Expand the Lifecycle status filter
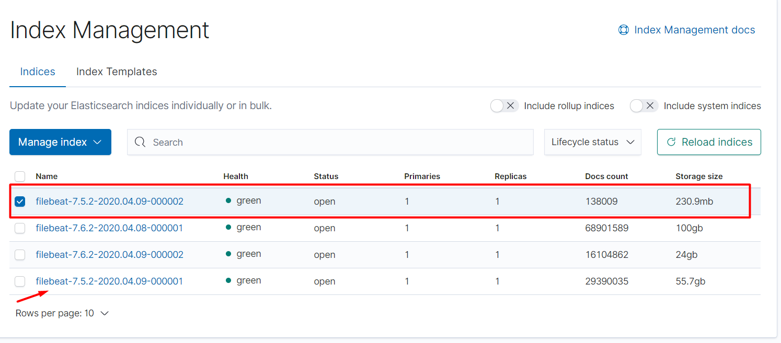Screen dimensions: 781x343 [592, 142]
